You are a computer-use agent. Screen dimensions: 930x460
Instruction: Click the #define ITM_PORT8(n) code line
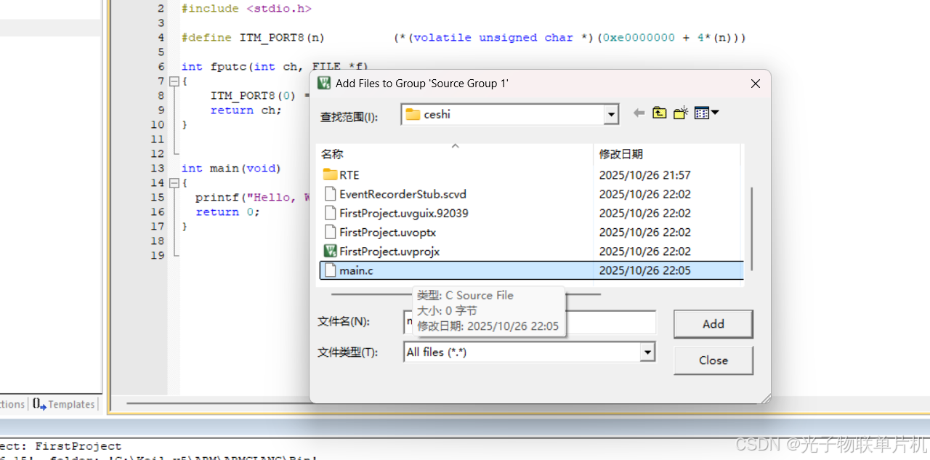tap(464, 38)
